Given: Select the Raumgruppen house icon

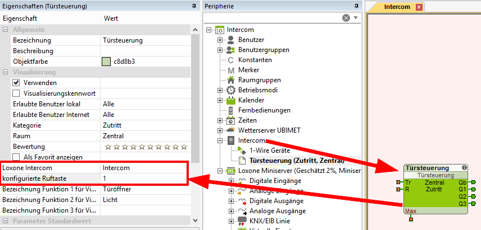Looking at the screenshot, I should (231, 80).
